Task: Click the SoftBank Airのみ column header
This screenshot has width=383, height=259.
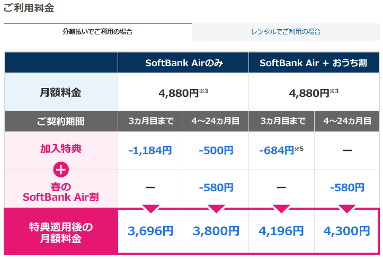Action: pos(183,62)
